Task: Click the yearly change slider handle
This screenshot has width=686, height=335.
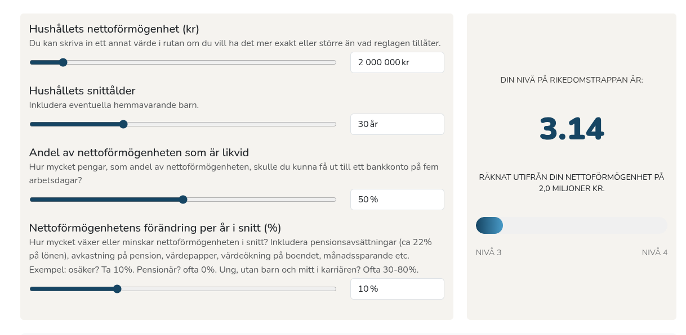Action: click(x=117, y=289)
